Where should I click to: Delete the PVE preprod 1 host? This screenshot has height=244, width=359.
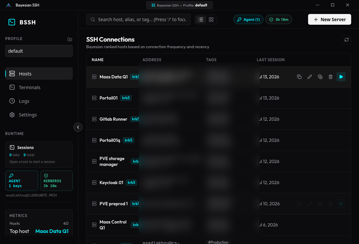pyautogui.click(x=330, y=204)
